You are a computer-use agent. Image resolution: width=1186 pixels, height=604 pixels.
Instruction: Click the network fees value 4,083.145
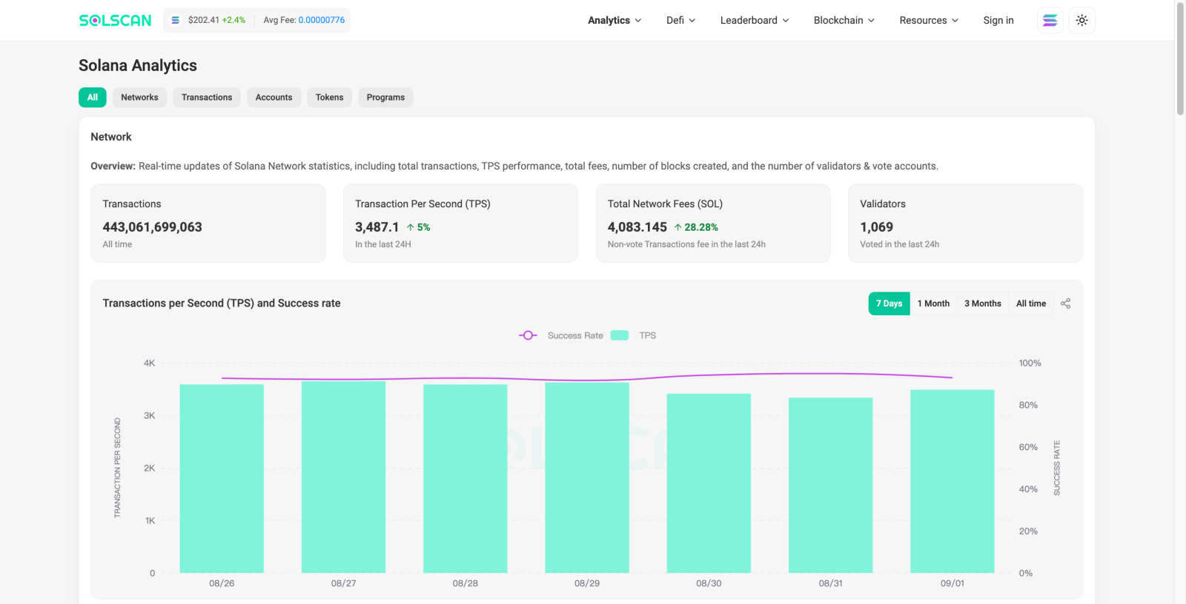(637, 227)
